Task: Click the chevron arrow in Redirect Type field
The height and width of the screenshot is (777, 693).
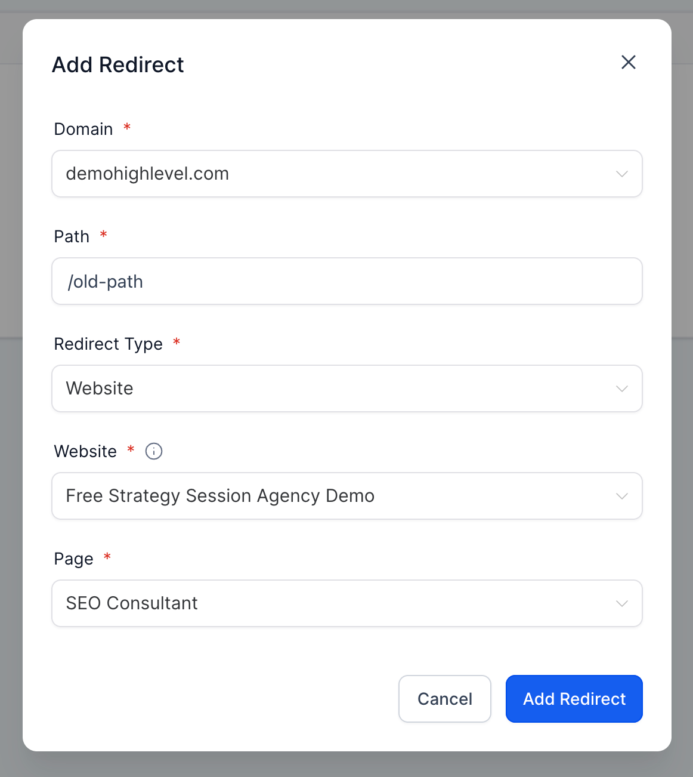Action: [621, 388]
